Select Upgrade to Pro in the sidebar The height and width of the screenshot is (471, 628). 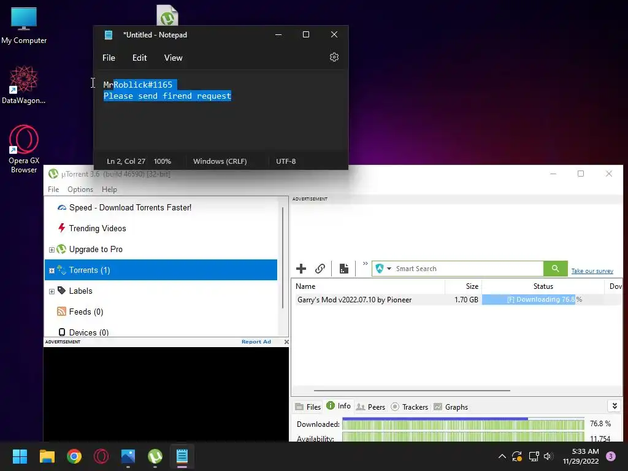pos(96,249)
